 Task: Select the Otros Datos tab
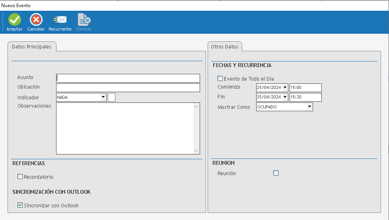pyautogui.click(x=225, y=47)
